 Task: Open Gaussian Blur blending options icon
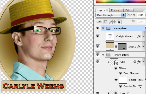tap(140, 86)
